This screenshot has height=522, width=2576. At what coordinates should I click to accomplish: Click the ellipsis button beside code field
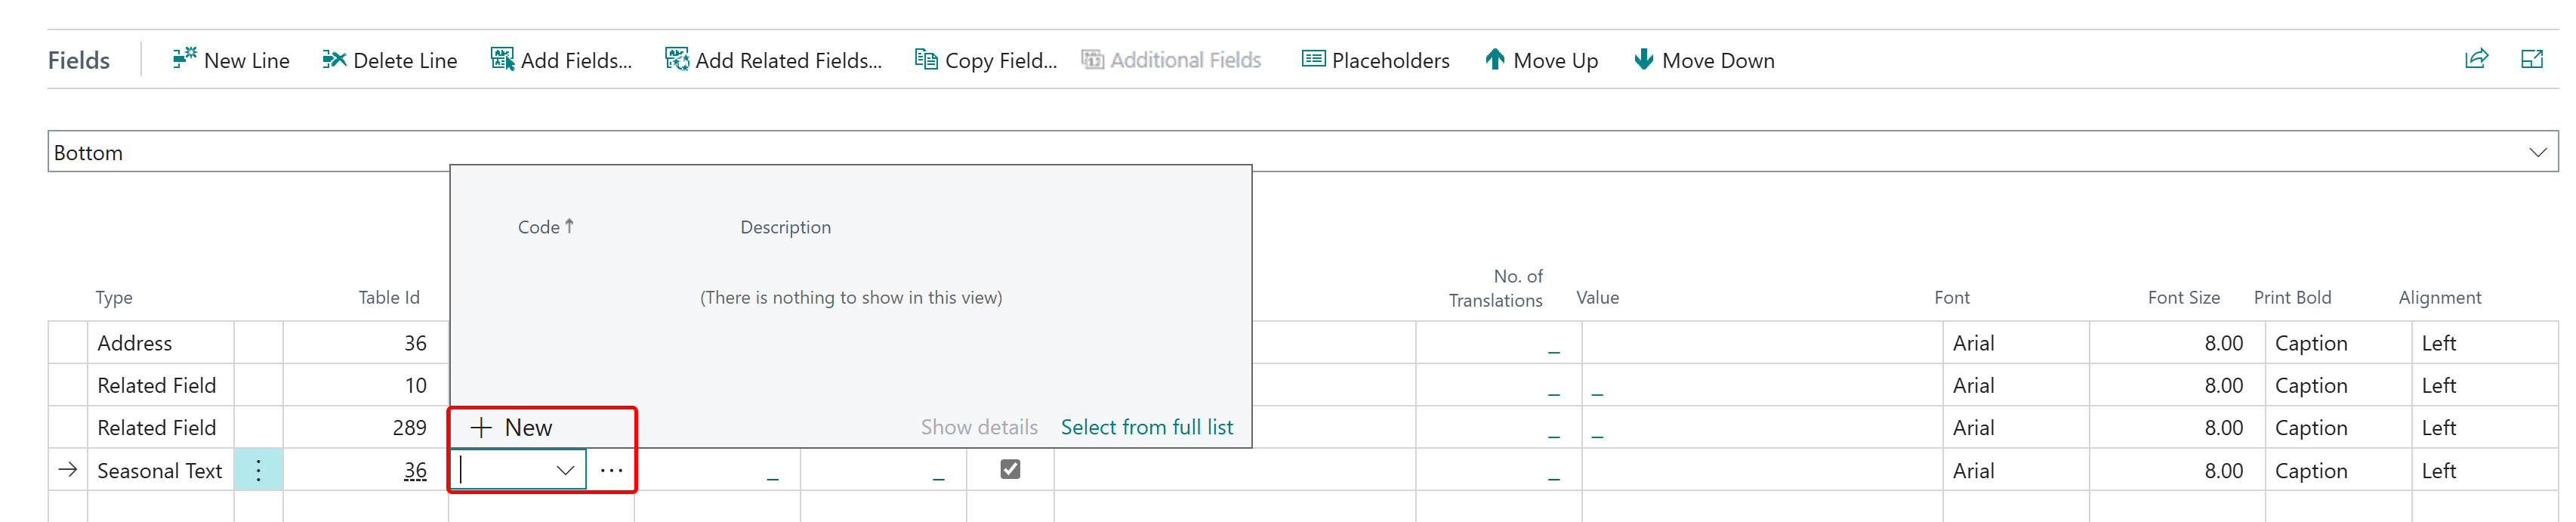tap(611, 470)
